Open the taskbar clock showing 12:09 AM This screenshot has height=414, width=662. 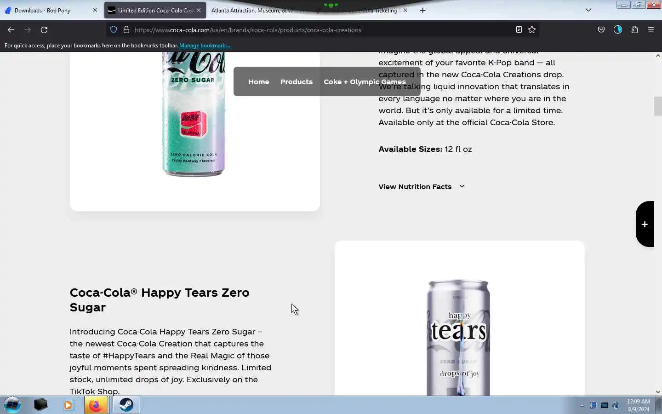point(639,405)
